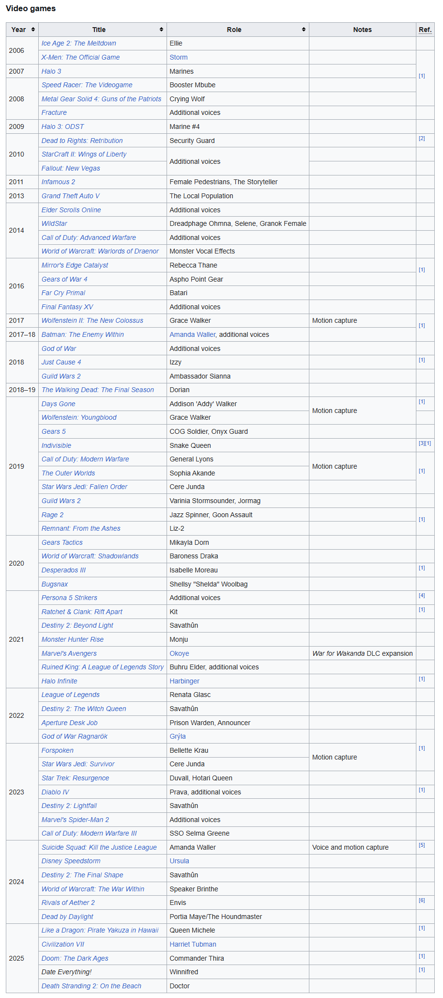The width and height of the screenshot is (443, 998).
Task: Open Far Cry Primal link
Action: tap(63, 293)
